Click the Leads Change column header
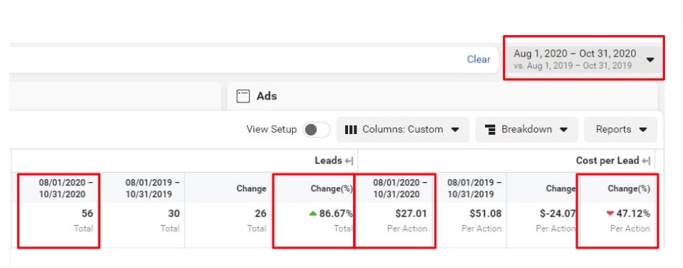Image resolution: width=683 pixels, height=268 pixels. tap(251, 188)
